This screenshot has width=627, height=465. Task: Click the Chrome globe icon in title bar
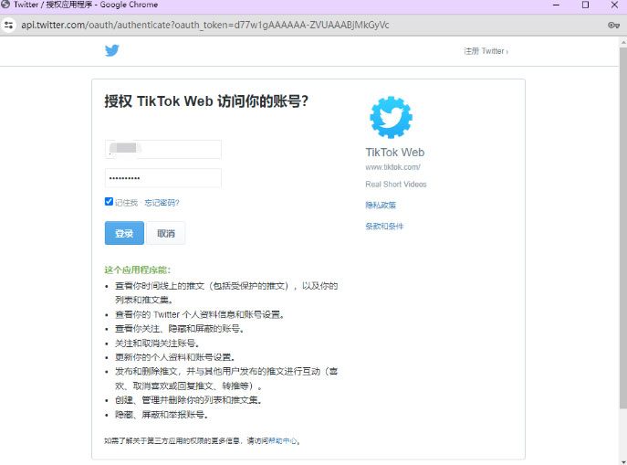click(x=5, y=5)
